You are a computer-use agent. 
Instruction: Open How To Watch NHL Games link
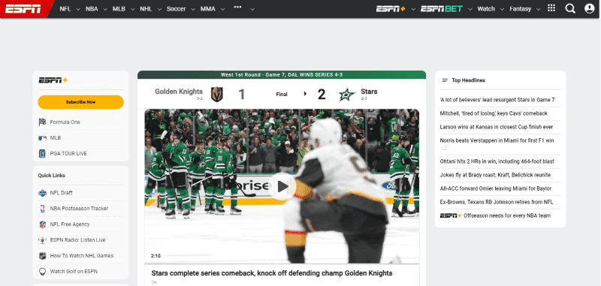(82, 256)
